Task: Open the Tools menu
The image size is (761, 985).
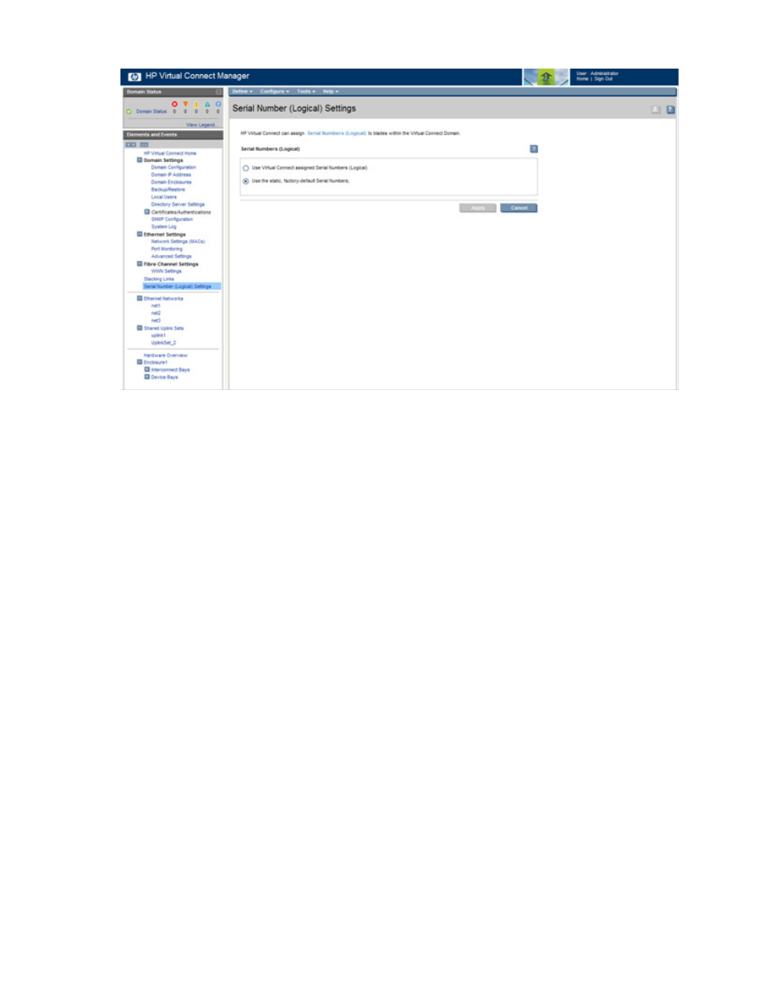Action: pyautogui.click(x=306, y=92)
